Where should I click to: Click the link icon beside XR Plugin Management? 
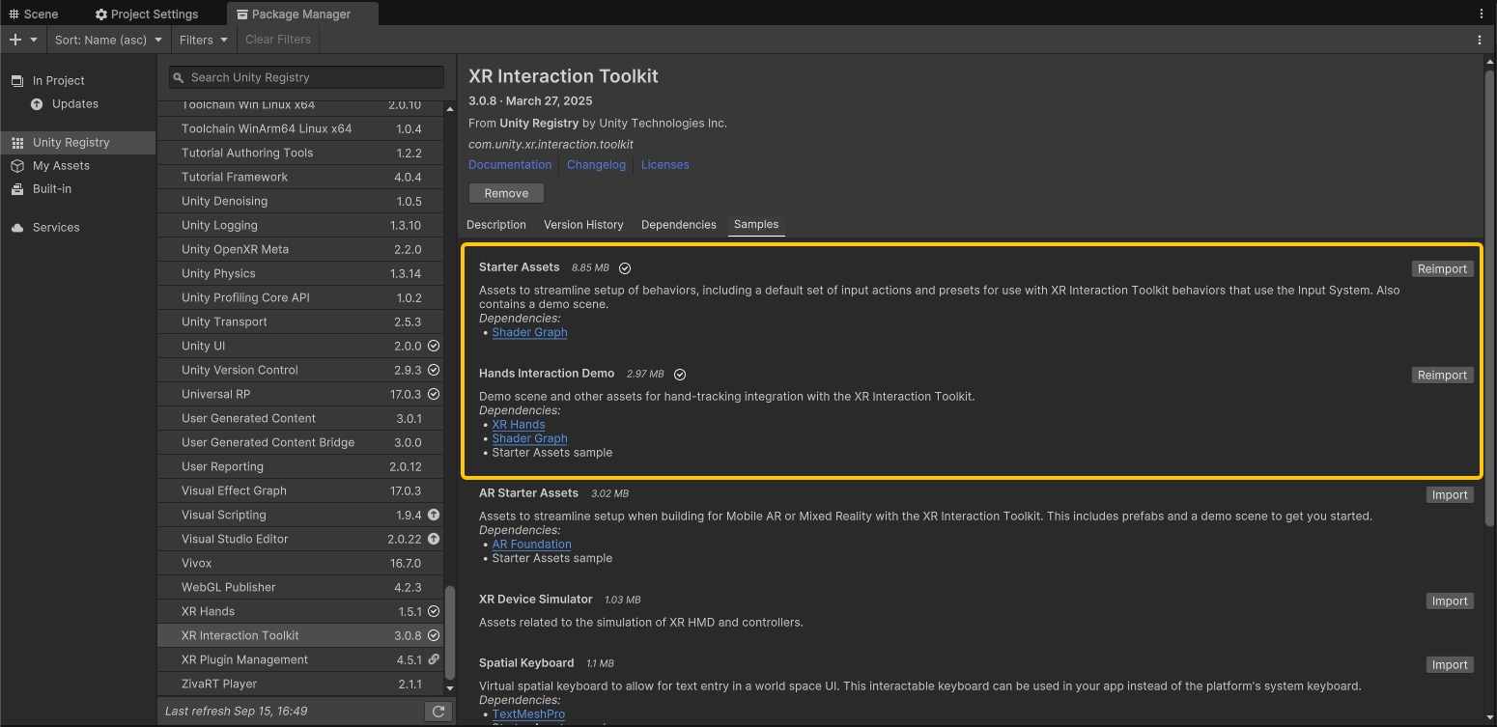(434, 659)
